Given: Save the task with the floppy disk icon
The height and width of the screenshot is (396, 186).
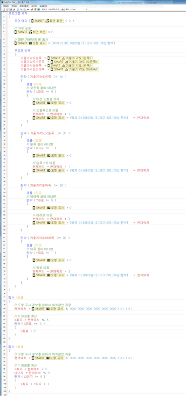Looking at the screenshot, I should (x=11, y=9).
